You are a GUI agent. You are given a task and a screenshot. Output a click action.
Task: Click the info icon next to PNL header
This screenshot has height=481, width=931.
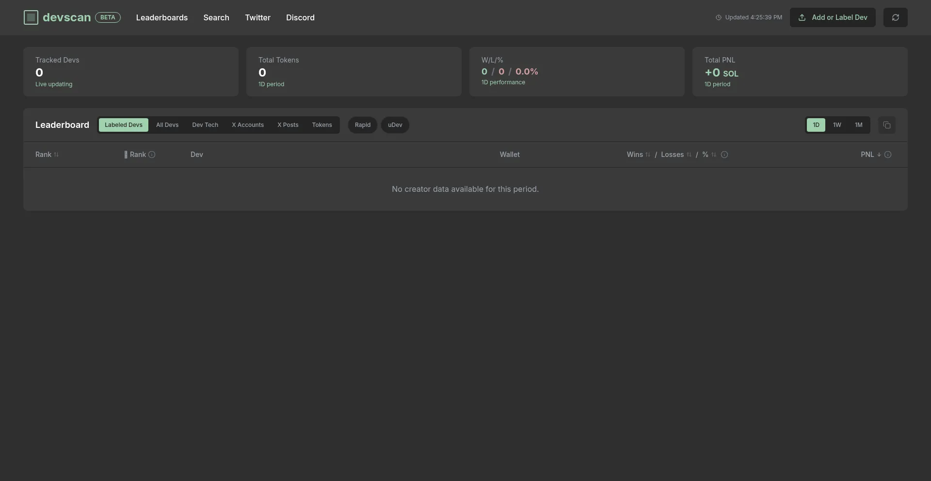888,155
